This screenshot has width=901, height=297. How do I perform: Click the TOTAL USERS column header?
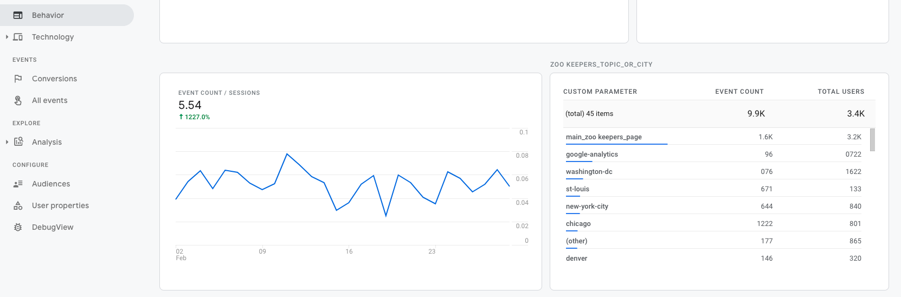841,92
